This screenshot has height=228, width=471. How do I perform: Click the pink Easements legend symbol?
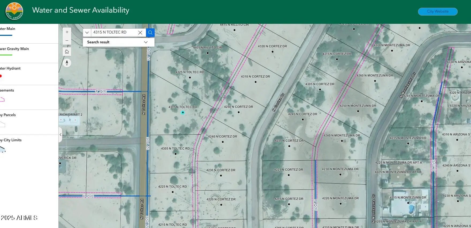coord(2,100)
